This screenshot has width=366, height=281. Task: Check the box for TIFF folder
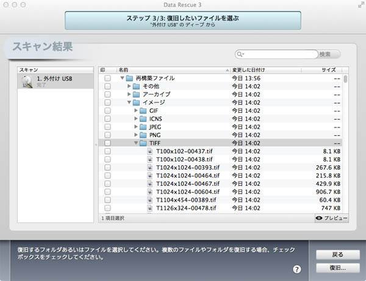click(107, 143)
